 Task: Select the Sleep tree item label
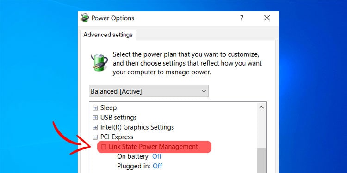[x=108, y=108]
